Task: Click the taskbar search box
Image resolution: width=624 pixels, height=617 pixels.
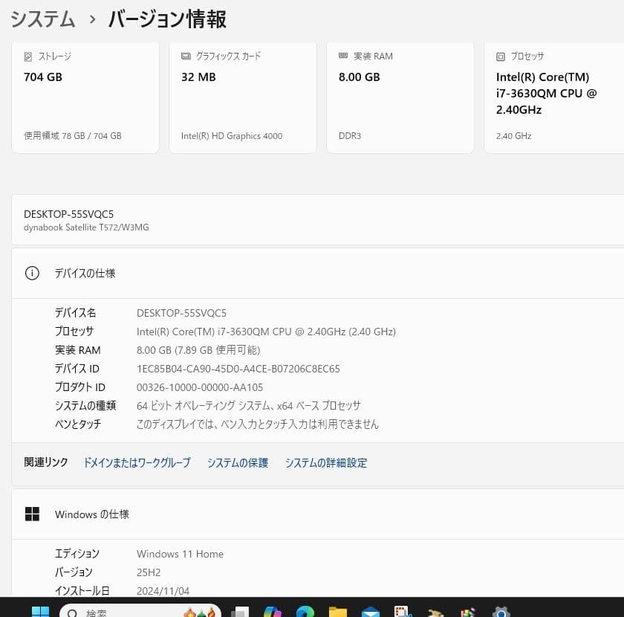Action: tap(140, 611)
